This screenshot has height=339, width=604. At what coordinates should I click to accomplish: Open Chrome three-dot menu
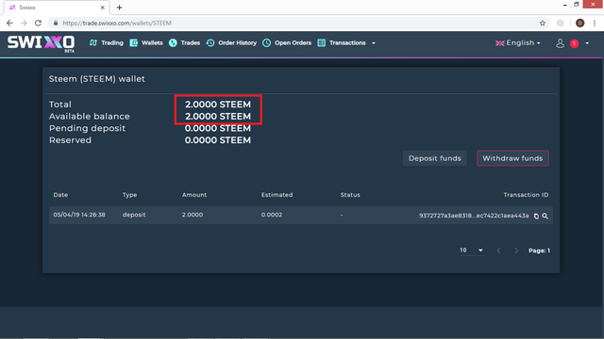[x=595, y=23]
